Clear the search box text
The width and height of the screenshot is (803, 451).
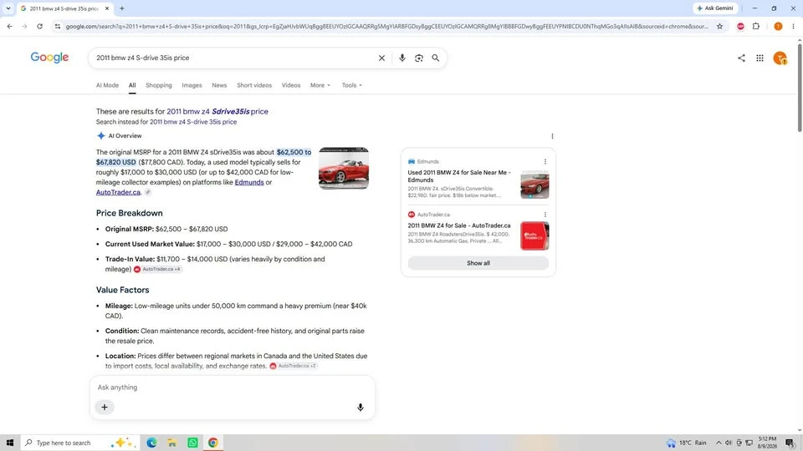(381, 58)
